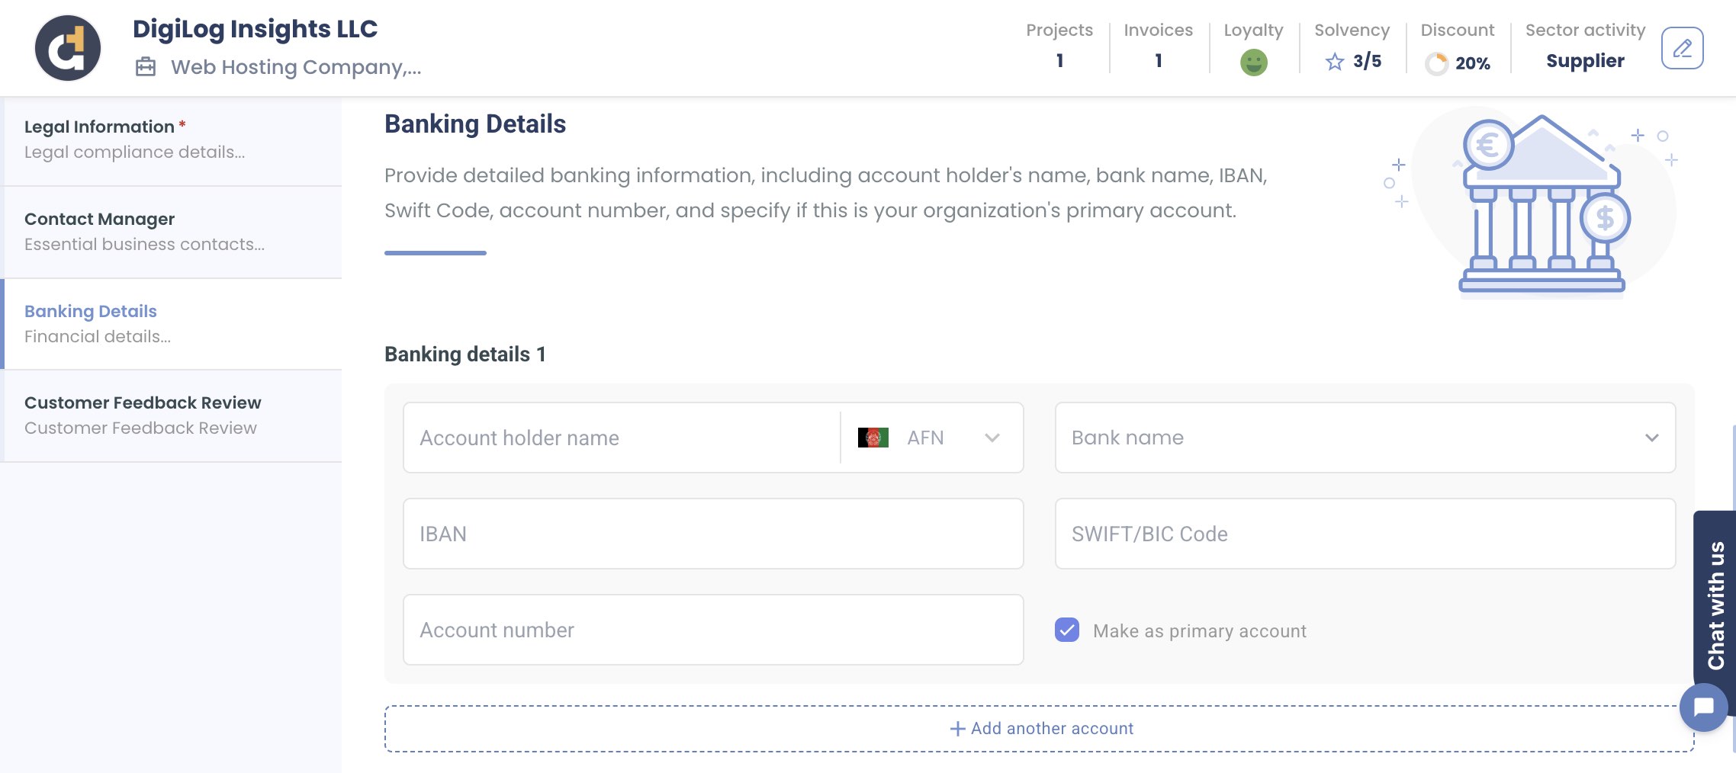The image size is (1736, 773).
Task: Click the green loyalty smiley face icon
Action: click(x=1253, y=61)
